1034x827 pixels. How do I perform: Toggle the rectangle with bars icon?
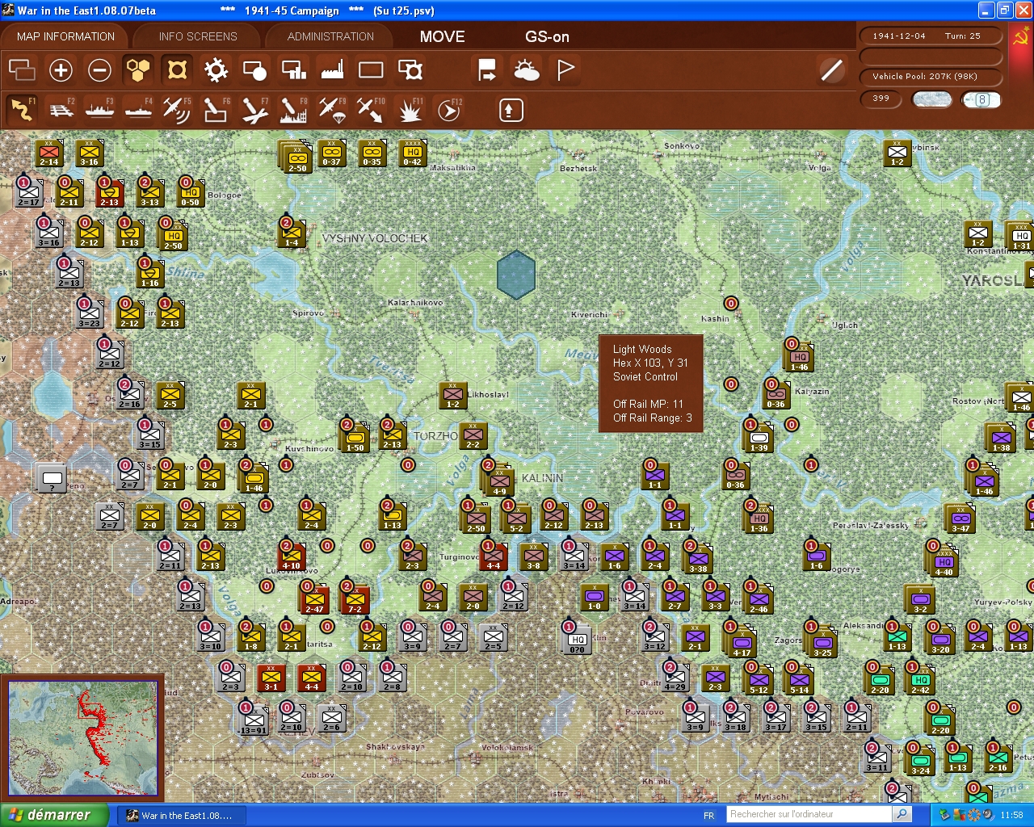(293, 70)
